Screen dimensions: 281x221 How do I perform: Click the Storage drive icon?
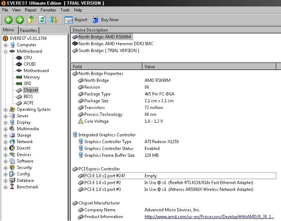[x=12, y=135]
